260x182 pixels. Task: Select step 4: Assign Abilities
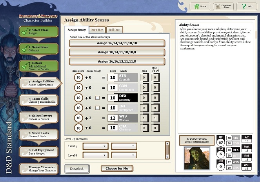pyautogui.click(x=40, y=83)
